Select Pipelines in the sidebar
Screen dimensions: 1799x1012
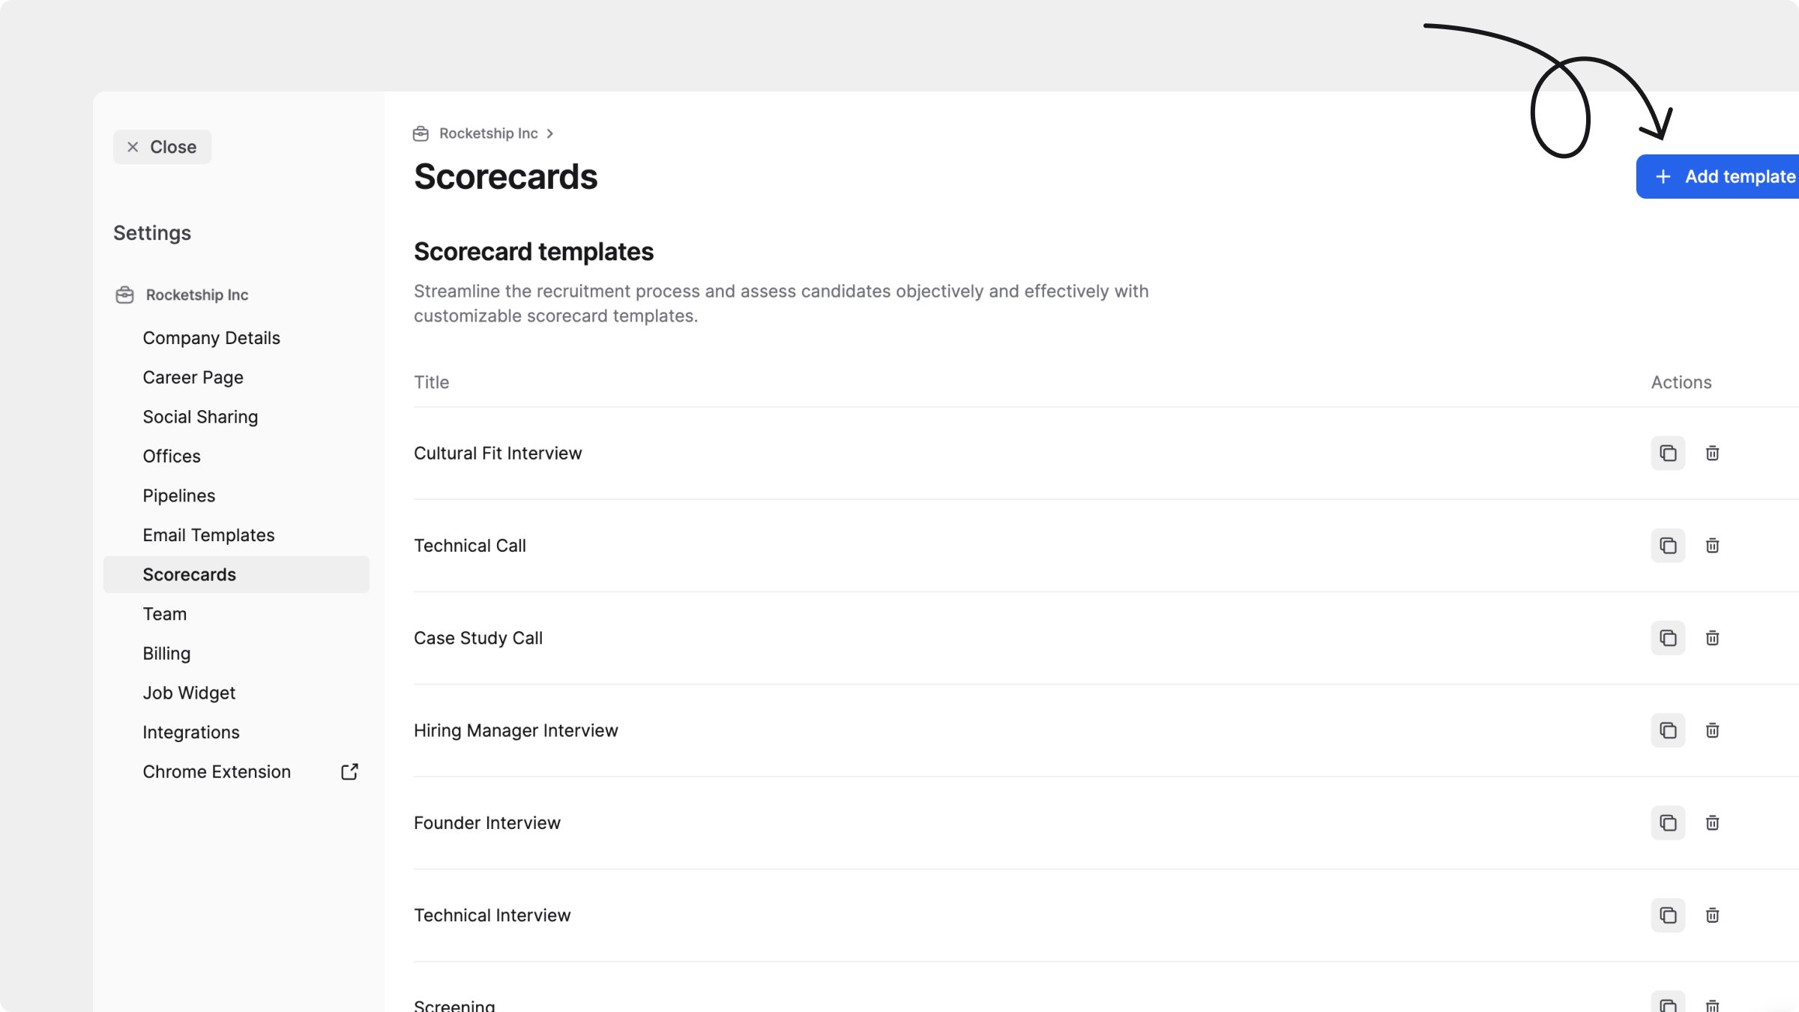coord(178,496)
